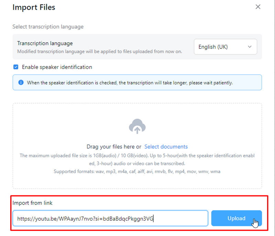The height and width of the screenshot is (236, 275).
Task: Click the maximum uploaded file size text
Action: pos(137,160)
